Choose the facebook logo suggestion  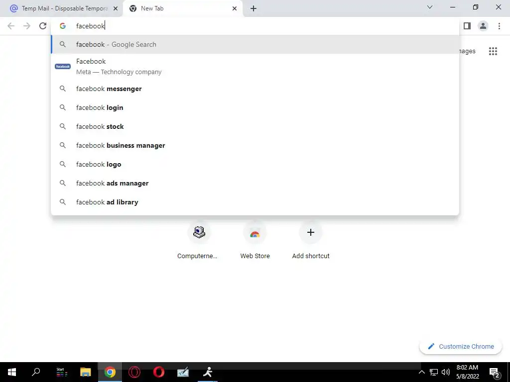tap(255, 164)
